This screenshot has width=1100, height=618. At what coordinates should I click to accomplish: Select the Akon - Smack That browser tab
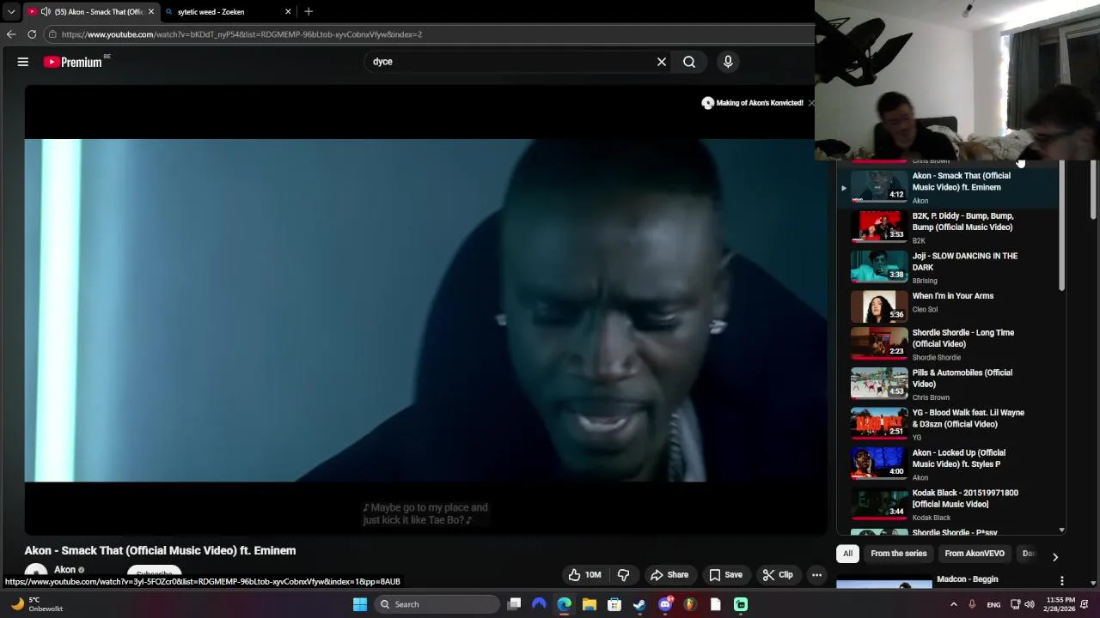[90, 12]
